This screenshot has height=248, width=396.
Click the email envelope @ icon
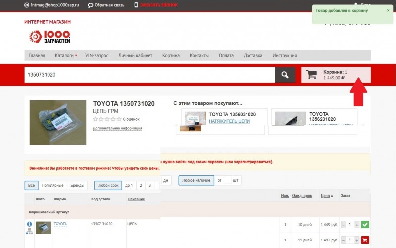[27, 5]
